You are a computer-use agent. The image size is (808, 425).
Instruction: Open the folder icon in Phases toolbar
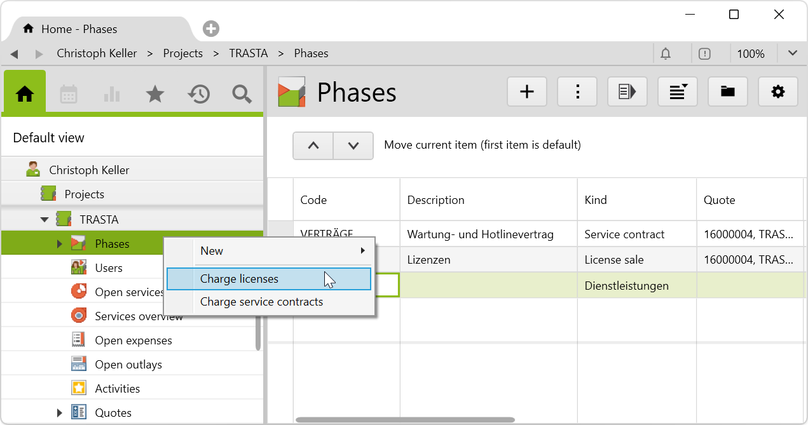pos(728,92)
